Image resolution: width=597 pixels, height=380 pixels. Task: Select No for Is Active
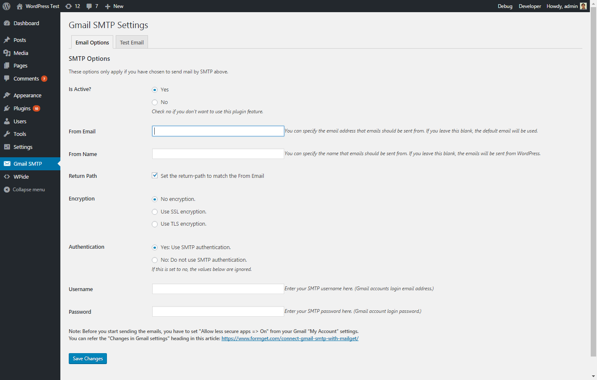click(x=155, y=102)
